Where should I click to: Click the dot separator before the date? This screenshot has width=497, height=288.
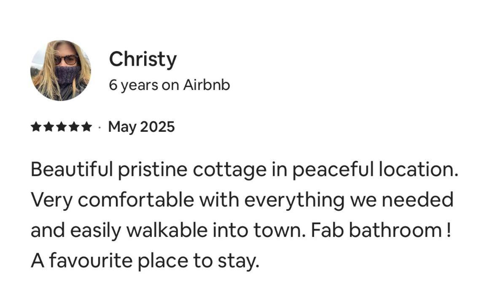99,127
